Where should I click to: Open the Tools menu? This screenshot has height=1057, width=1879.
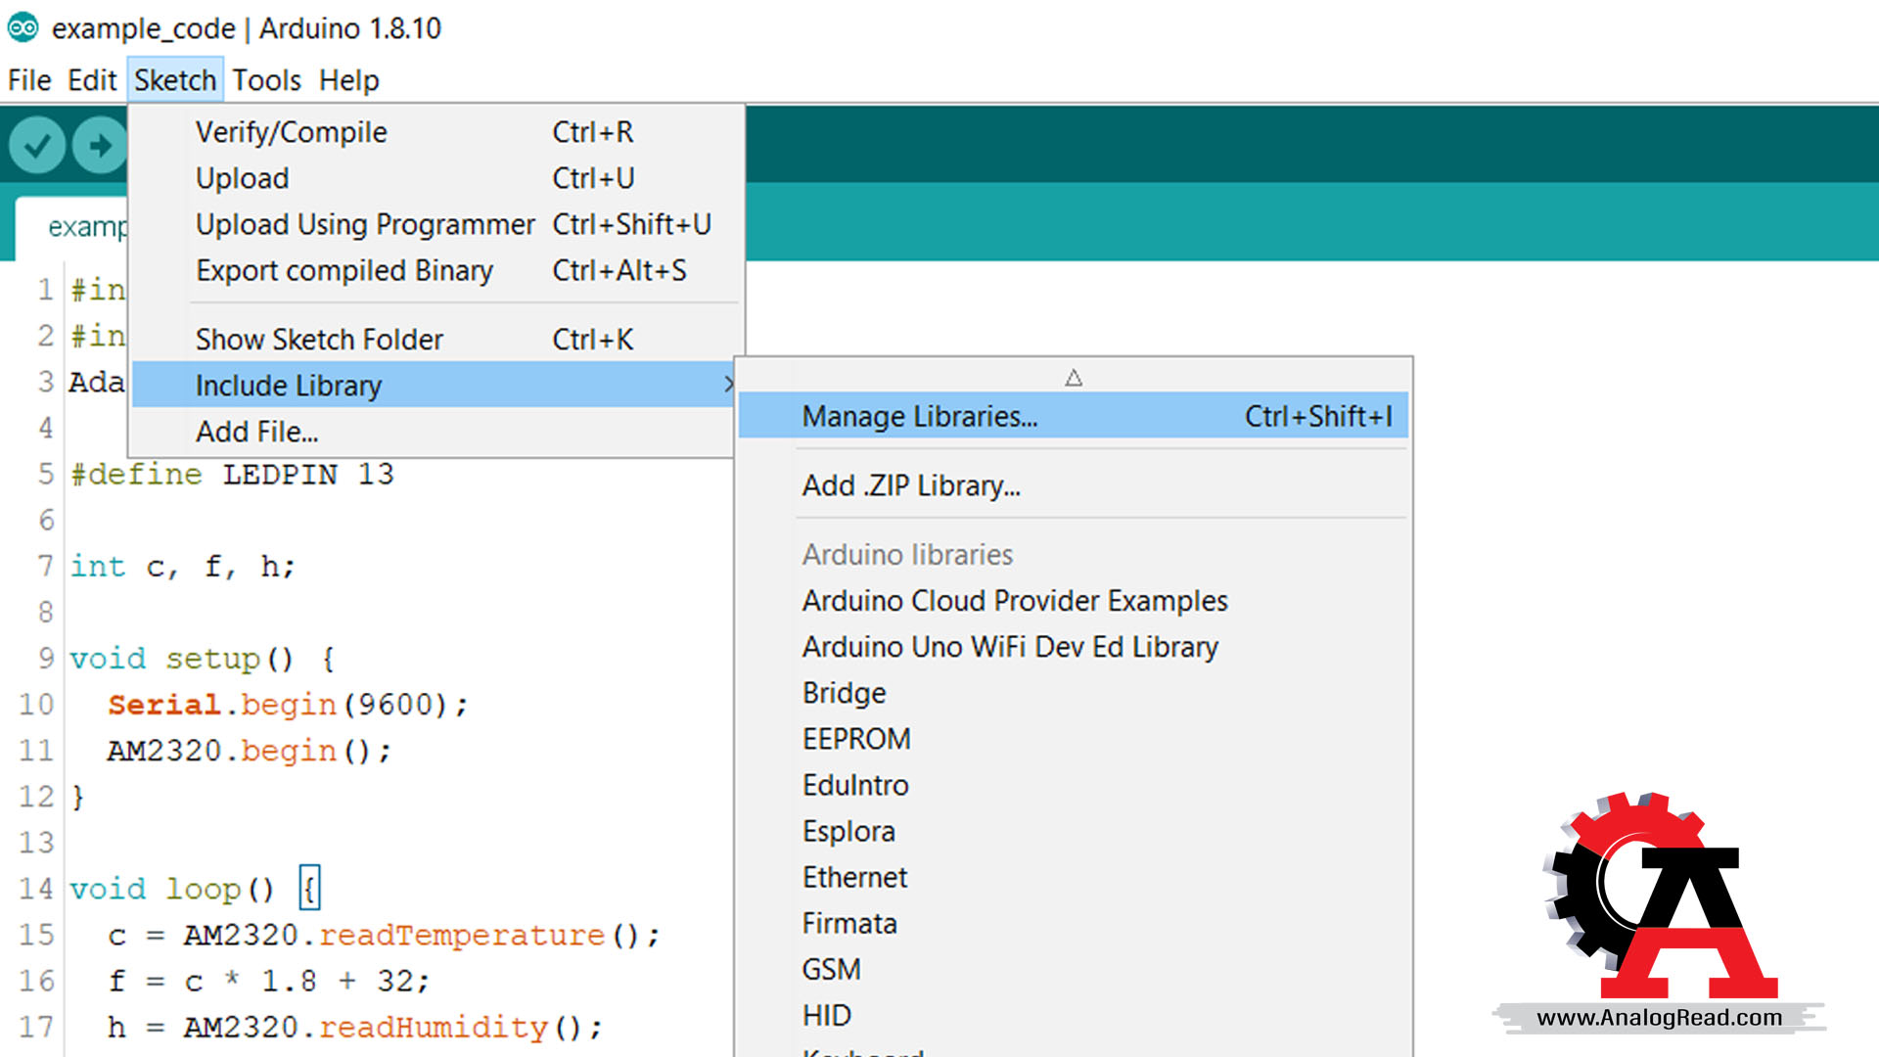click(x=266, y=80)
